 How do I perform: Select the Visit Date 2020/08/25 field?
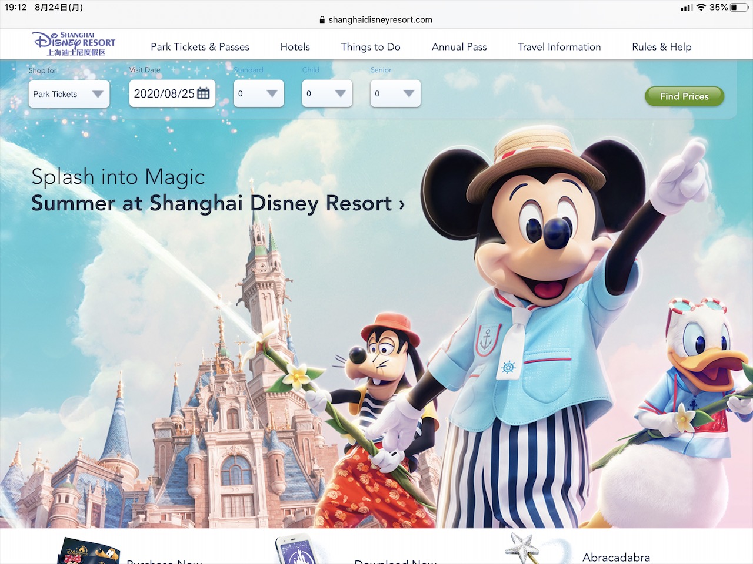(172, 93)
